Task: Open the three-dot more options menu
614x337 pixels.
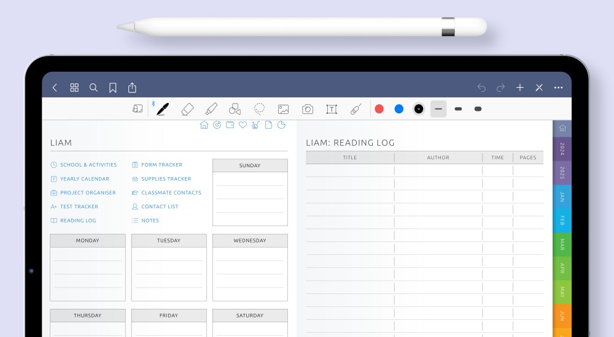Action: pos(558,88)
